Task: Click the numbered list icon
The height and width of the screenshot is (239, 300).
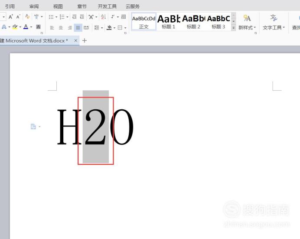Action: [62, 17]
